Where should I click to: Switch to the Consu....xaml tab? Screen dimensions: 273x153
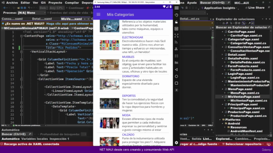12,19
